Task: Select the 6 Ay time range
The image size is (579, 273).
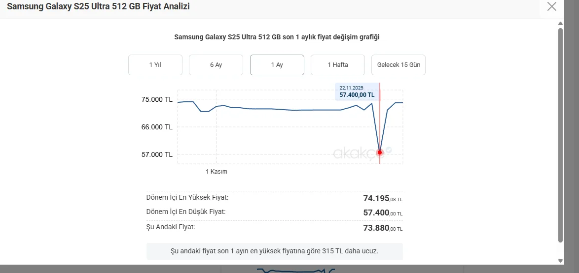Action: click(x=216, y=65)
